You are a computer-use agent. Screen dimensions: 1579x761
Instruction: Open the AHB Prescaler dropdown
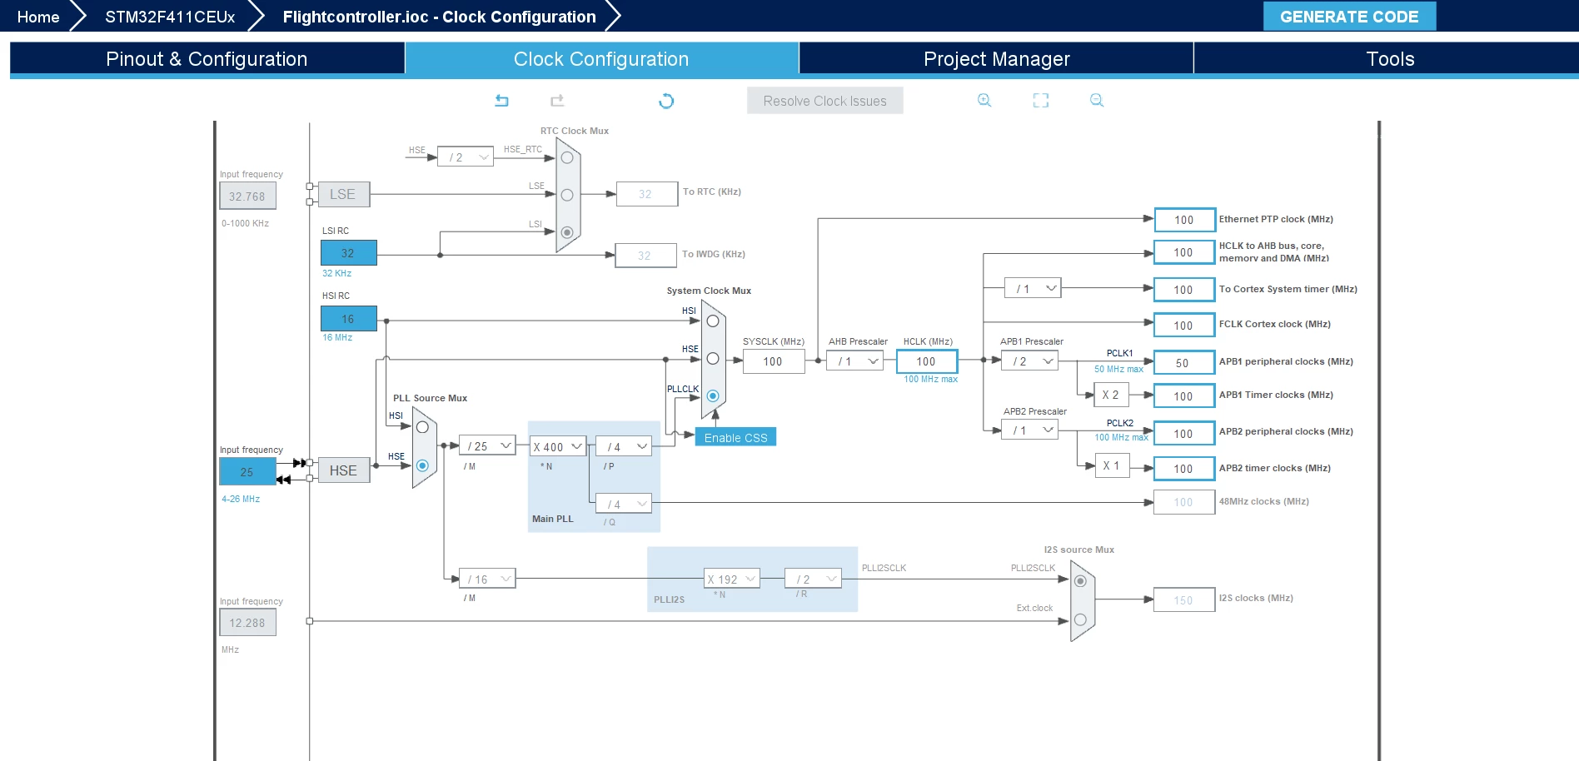pos(855,361)
